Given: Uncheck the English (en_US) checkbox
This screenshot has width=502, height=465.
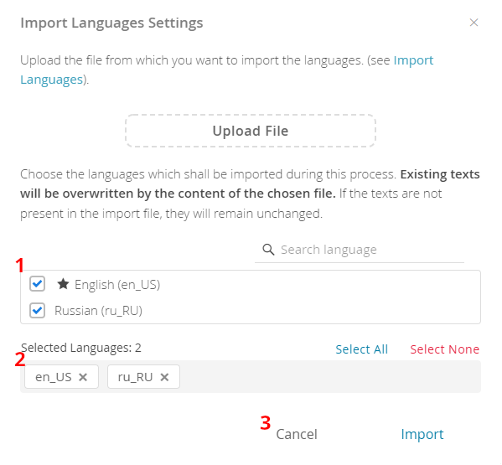Looking at the screenshot, I should coord(37,283).
